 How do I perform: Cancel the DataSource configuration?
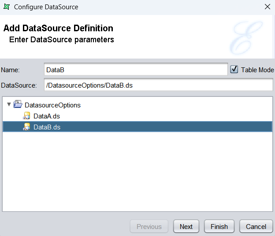pos(256,226)
